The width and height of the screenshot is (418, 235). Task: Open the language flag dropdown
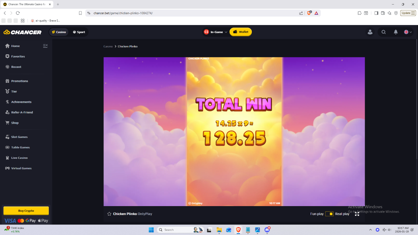[408, 32]
